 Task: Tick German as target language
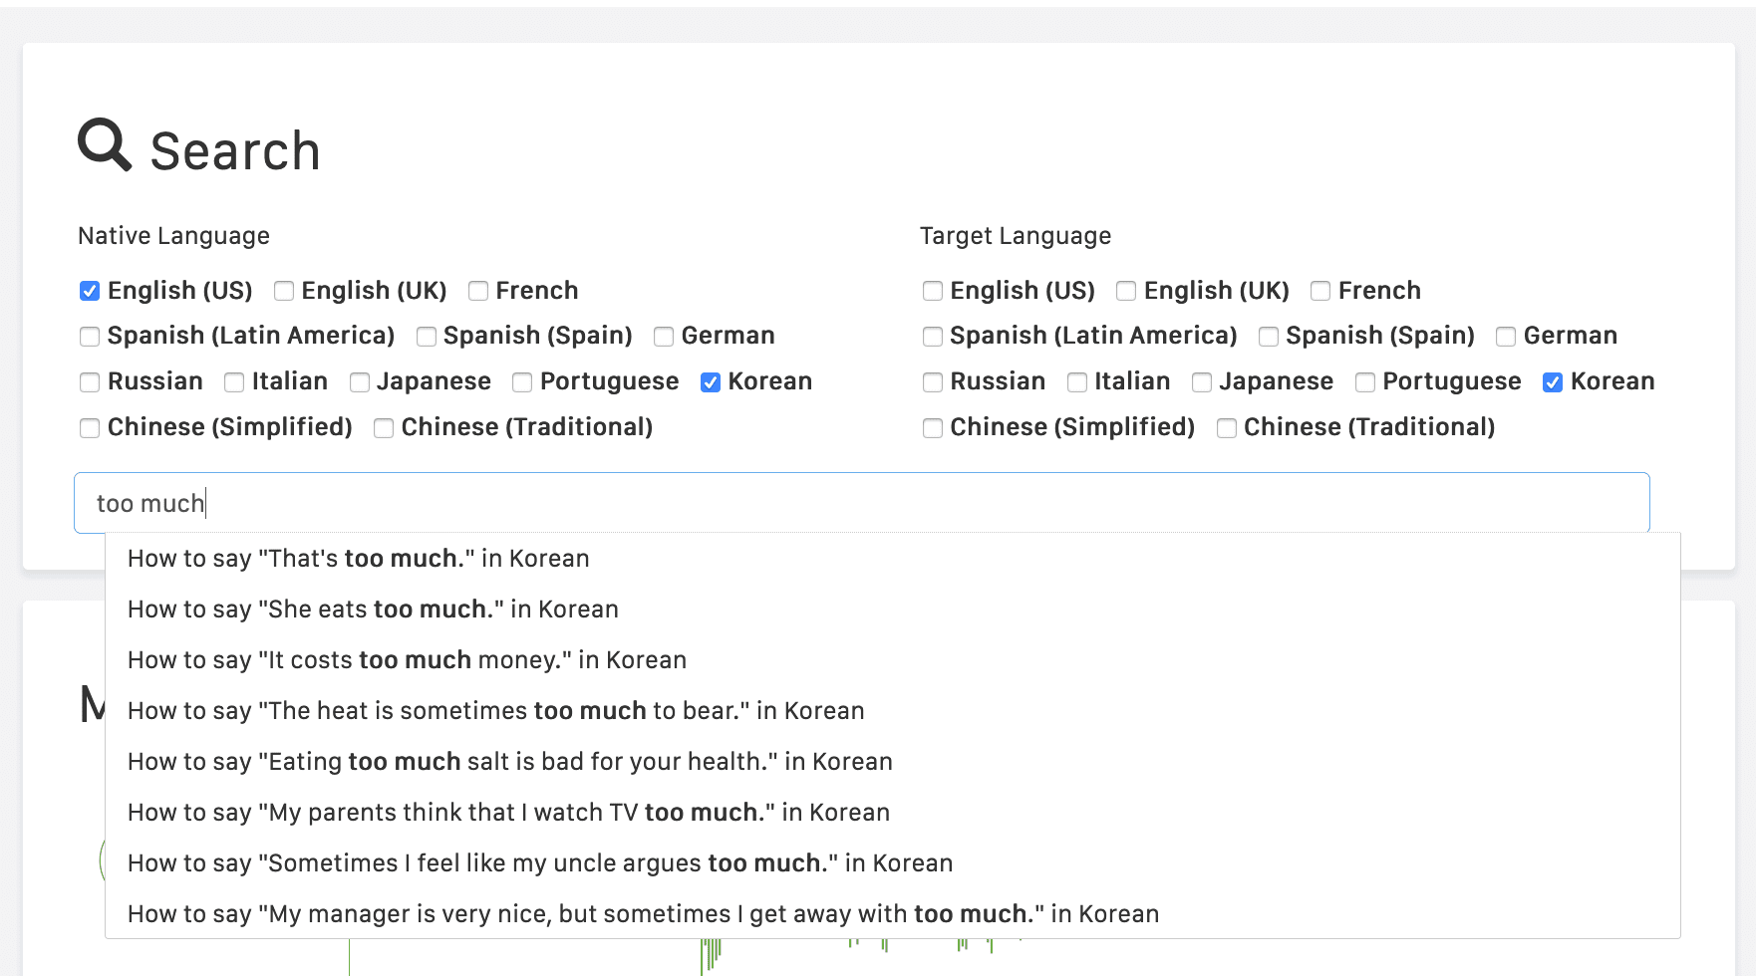[1506, 337]
